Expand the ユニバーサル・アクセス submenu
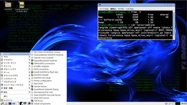 click(15, 85)
